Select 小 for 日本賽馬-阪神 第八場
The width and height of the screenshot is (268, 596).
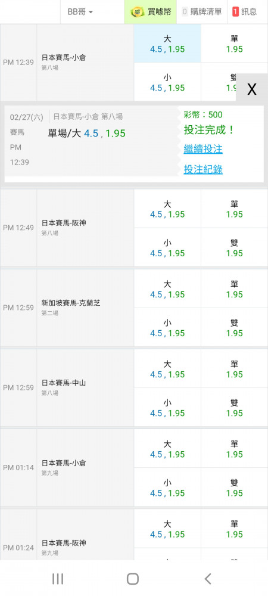coord(167,247)
